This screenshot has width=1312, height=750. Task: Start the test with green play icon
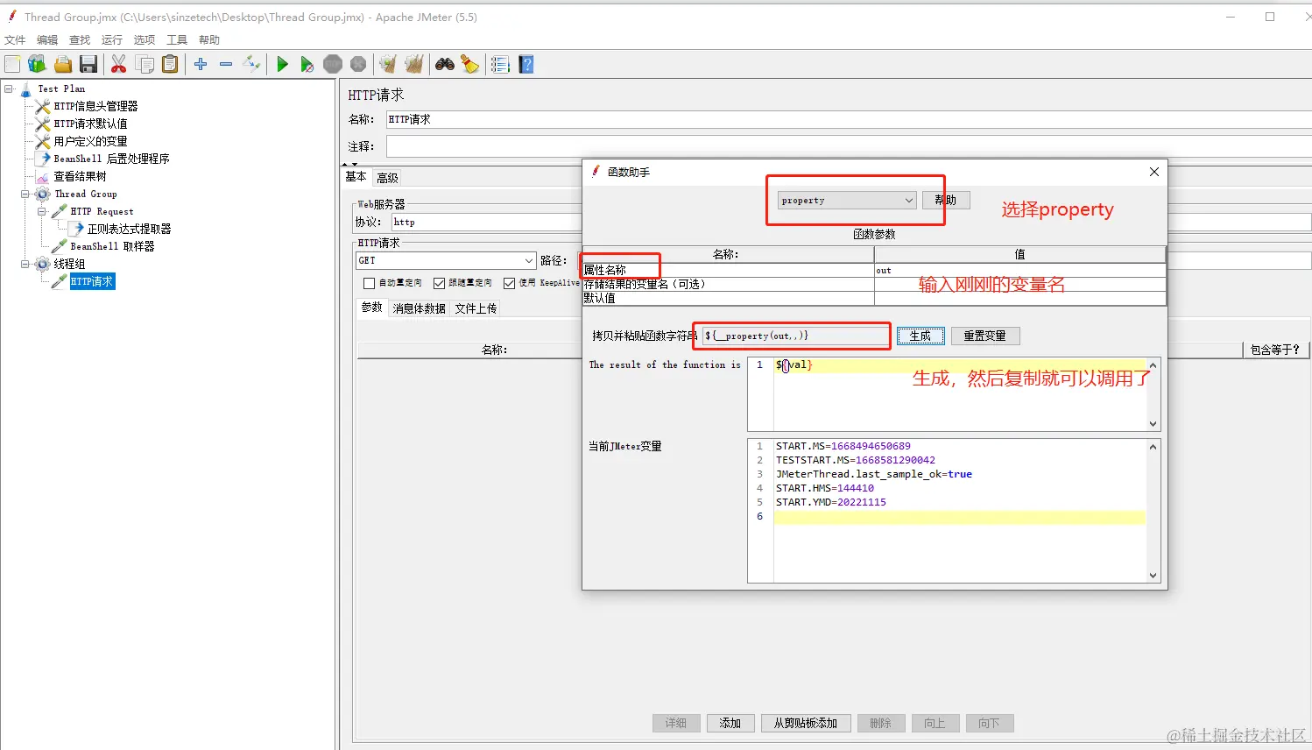click(282, 64)
